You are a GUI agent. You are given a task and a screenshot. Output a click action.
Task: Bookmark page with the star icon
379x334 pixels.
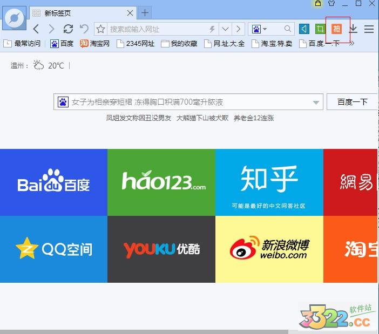100,29
